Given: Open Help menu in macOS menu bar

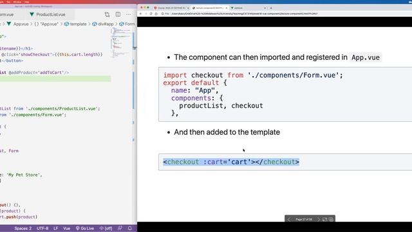Looking at the screenshot, I should click(x=26, y=1).
